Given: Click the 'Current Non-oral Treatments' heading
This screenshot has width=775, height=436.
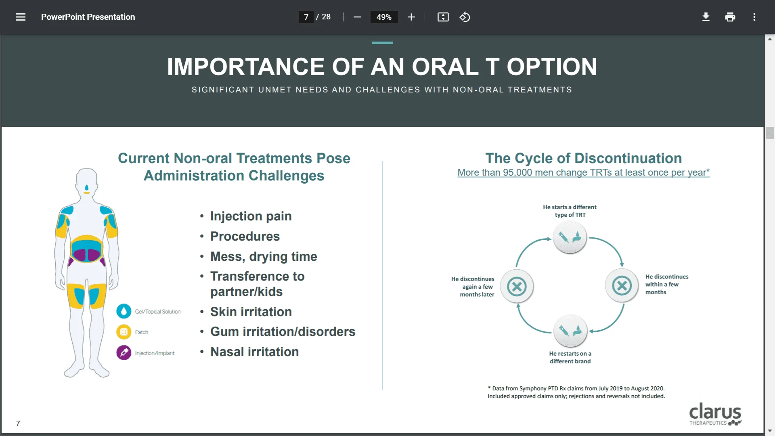Looking at the screenshot, I should 234,167.
